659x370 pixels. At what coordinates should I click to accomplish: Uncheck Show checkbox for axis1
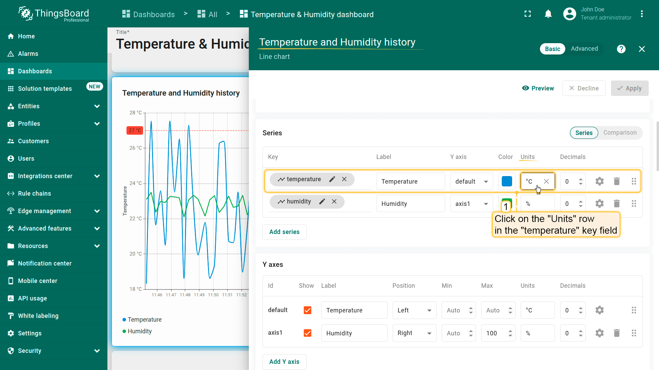coord(308,333)
